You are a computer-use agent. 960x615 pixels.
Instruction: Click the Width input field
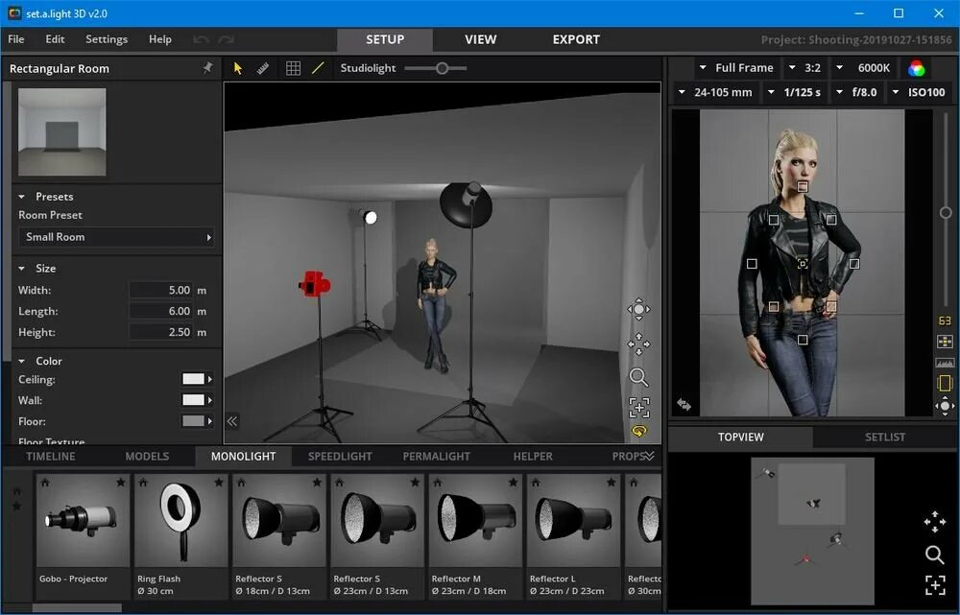pos(161,290)
